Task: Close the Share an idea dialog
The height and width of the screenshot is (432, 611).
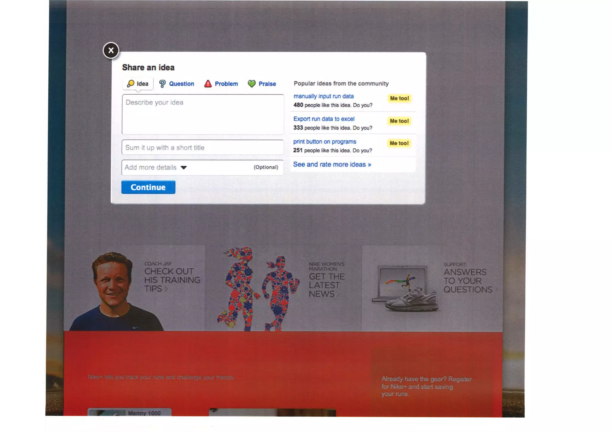Action: [111, 50]
